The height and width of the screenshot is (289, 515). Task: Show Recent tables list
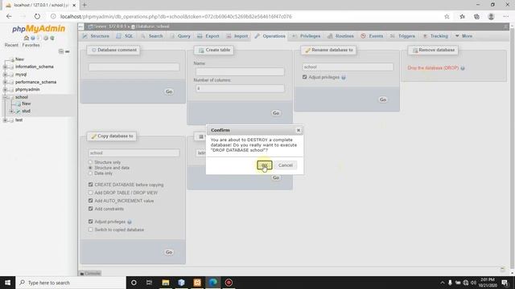[x=11, y=45]
